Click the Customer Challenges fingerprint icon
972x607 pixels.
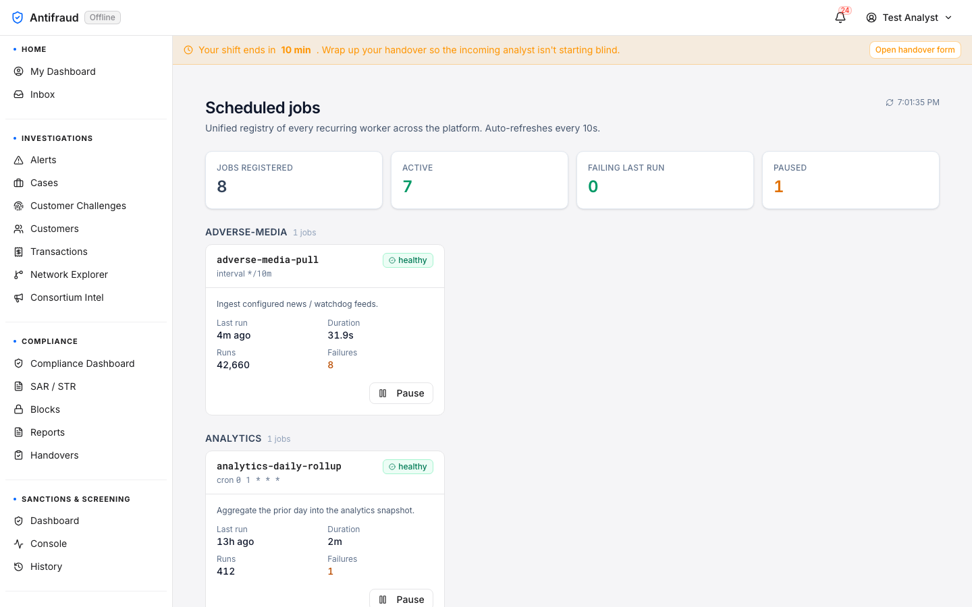point(19,206)
